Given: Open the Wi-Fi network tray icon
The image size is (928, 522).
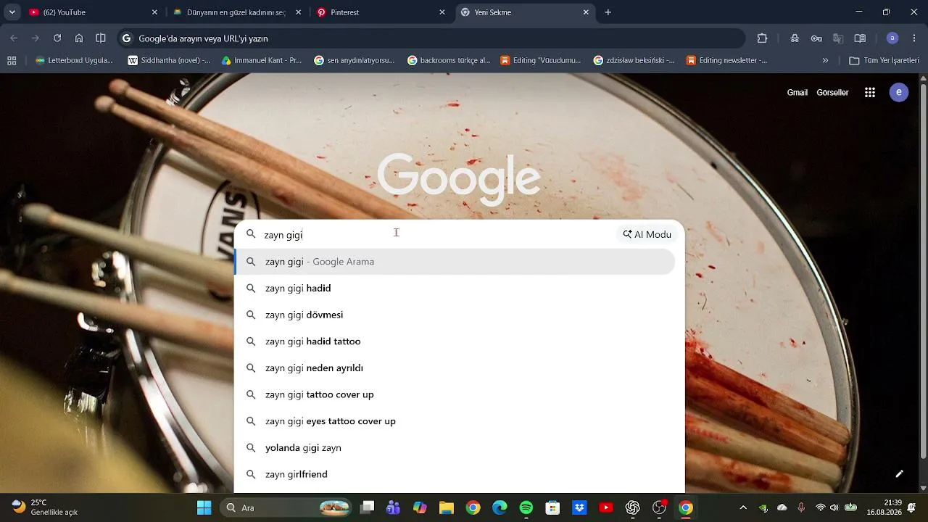Looking at the screenshot, I should [x=821, y=507].
